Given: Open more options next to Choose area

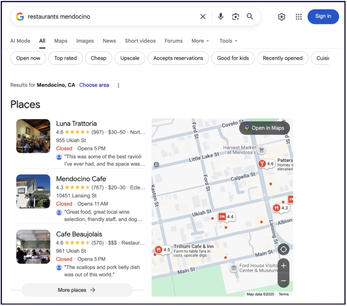Looking at the screenshot, I should [118, 85].
